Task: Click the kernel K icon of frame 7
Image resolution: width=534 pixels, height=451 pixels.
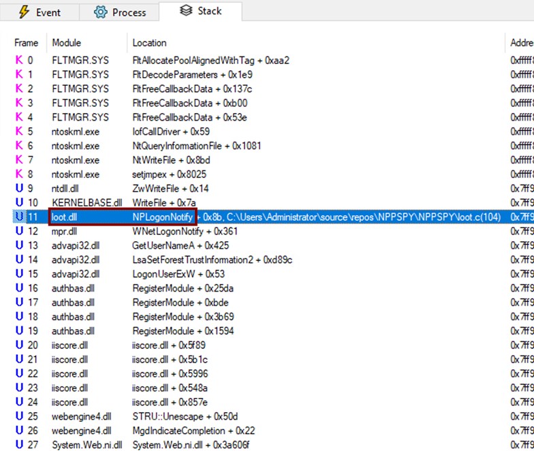Action: click(19, 159)
